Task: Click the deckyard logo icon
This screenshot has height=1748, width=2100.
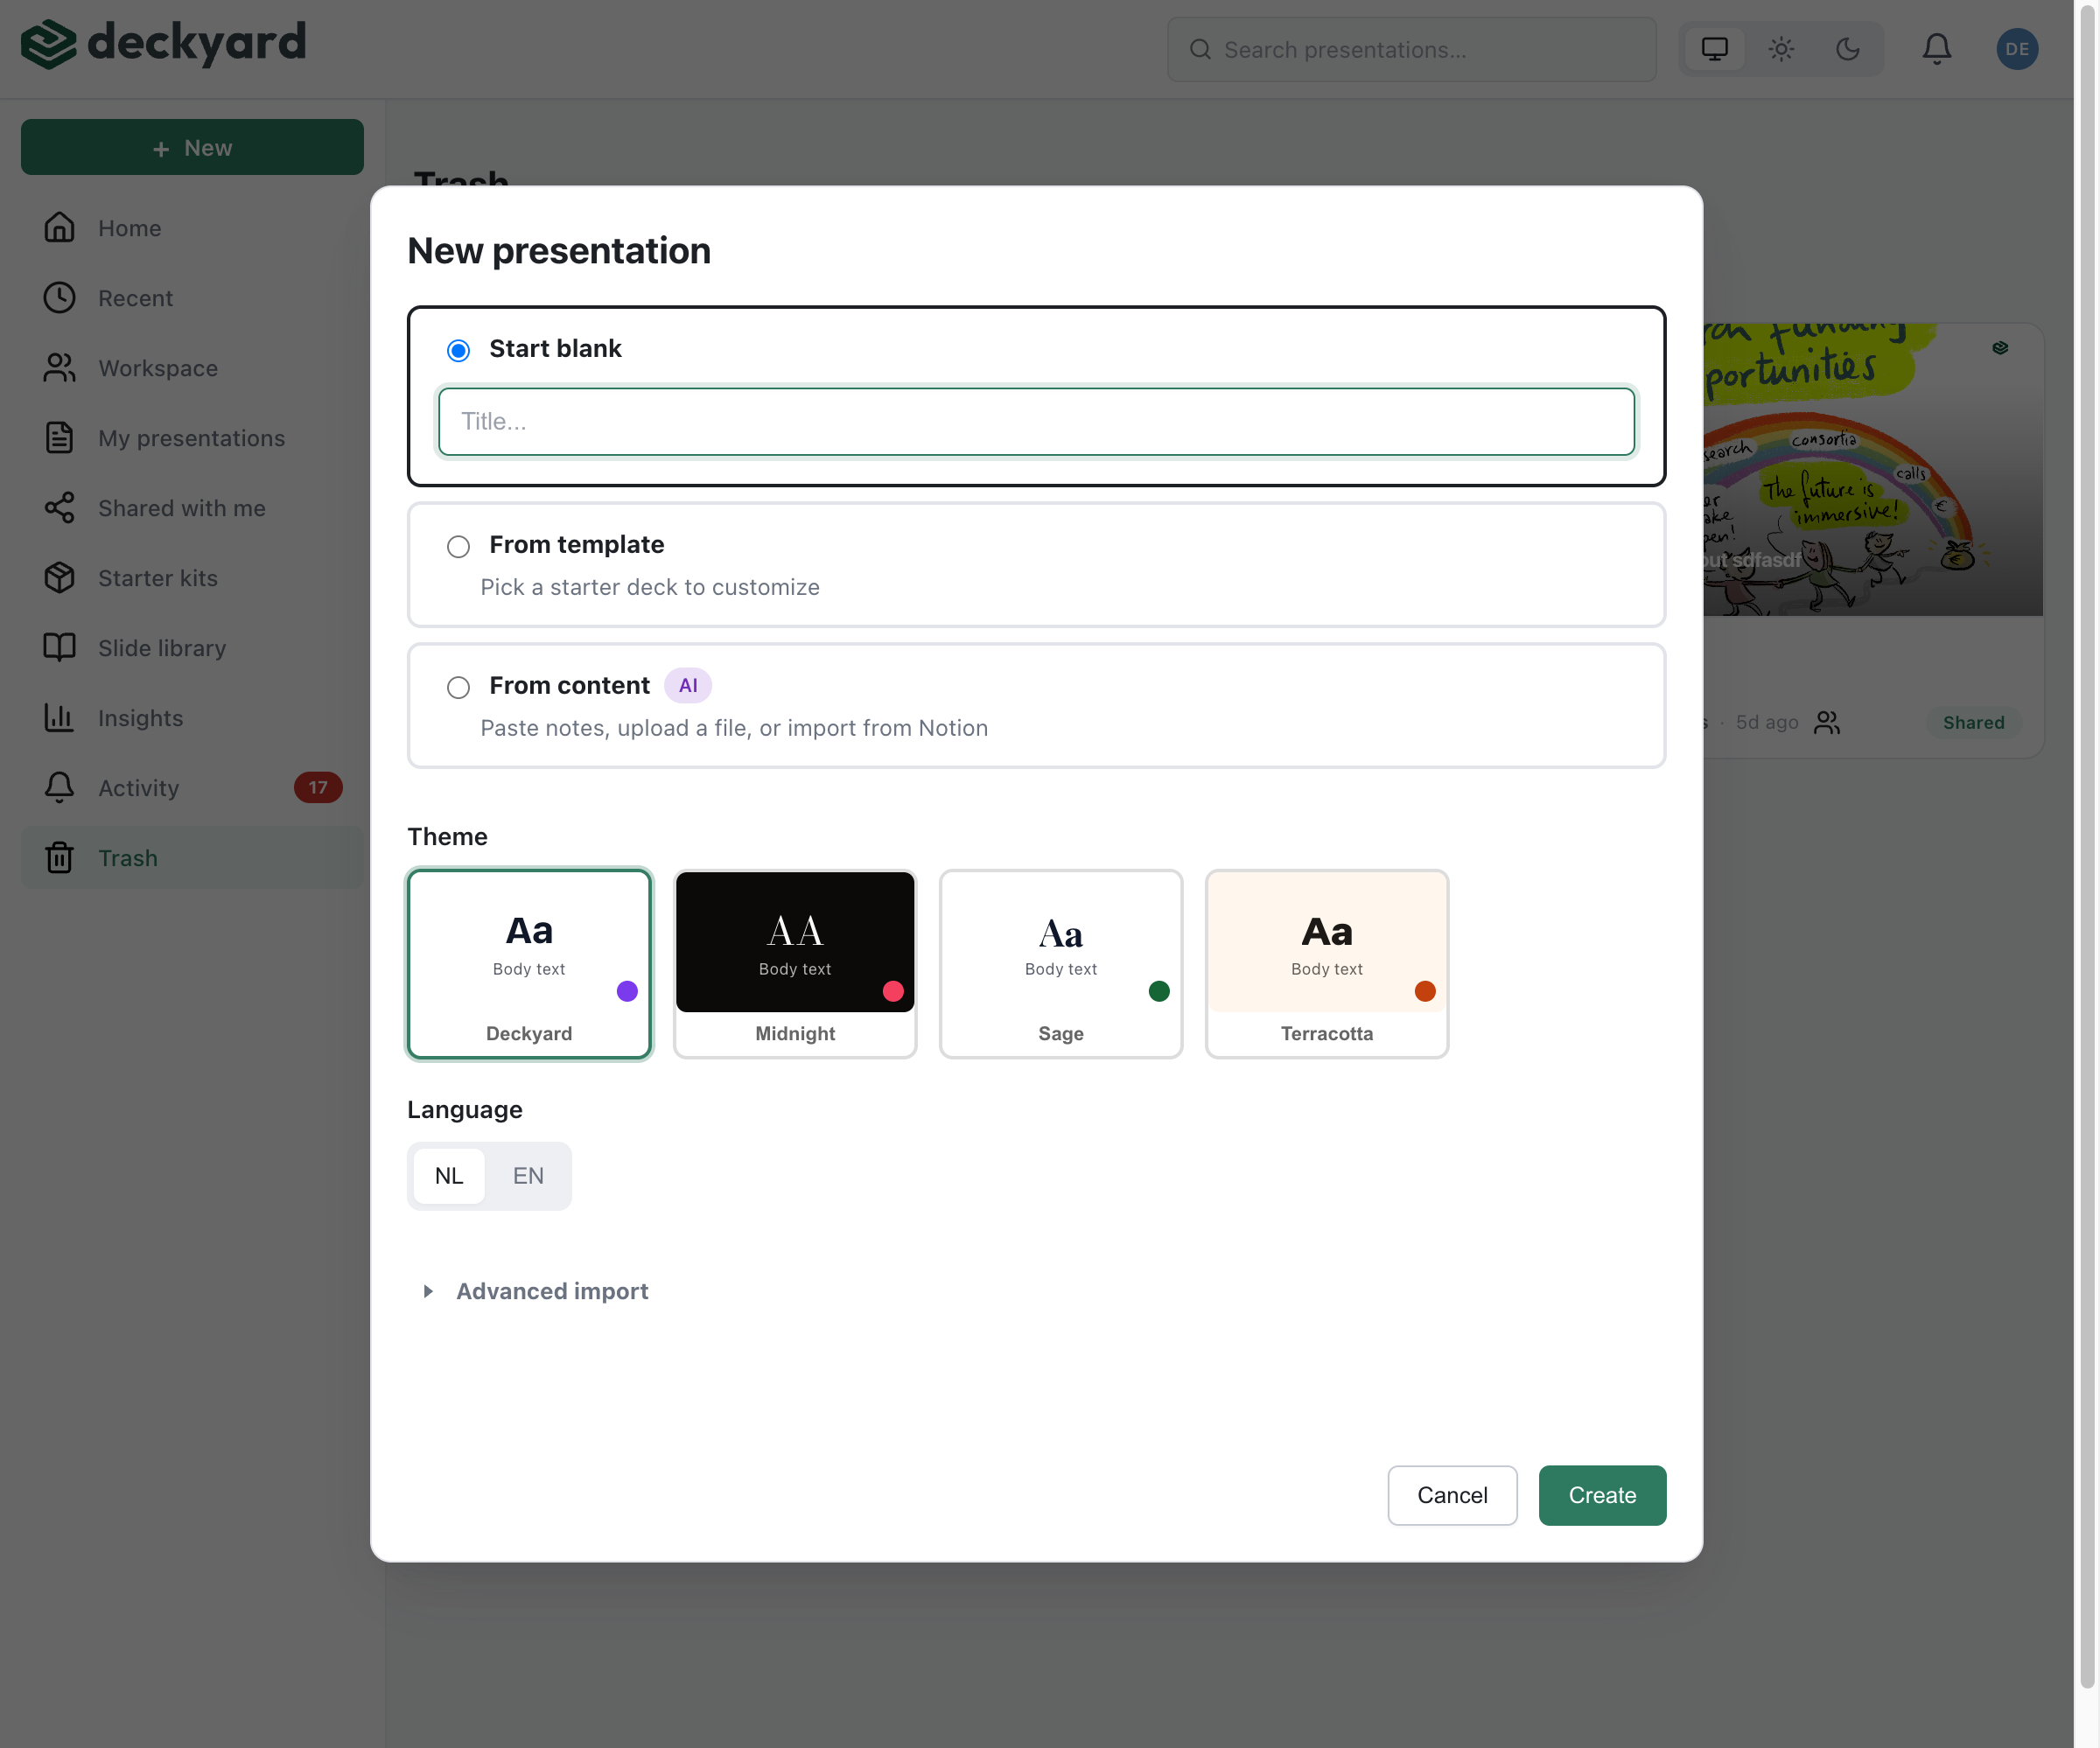Action: 48,45
